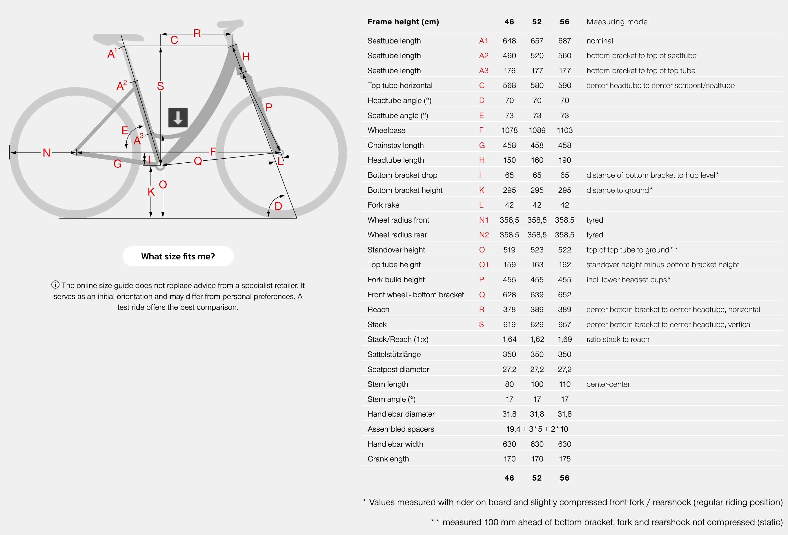Click the red N wheel radius label
The width and height of the screenshot is (788, 535).
(46, 153)
